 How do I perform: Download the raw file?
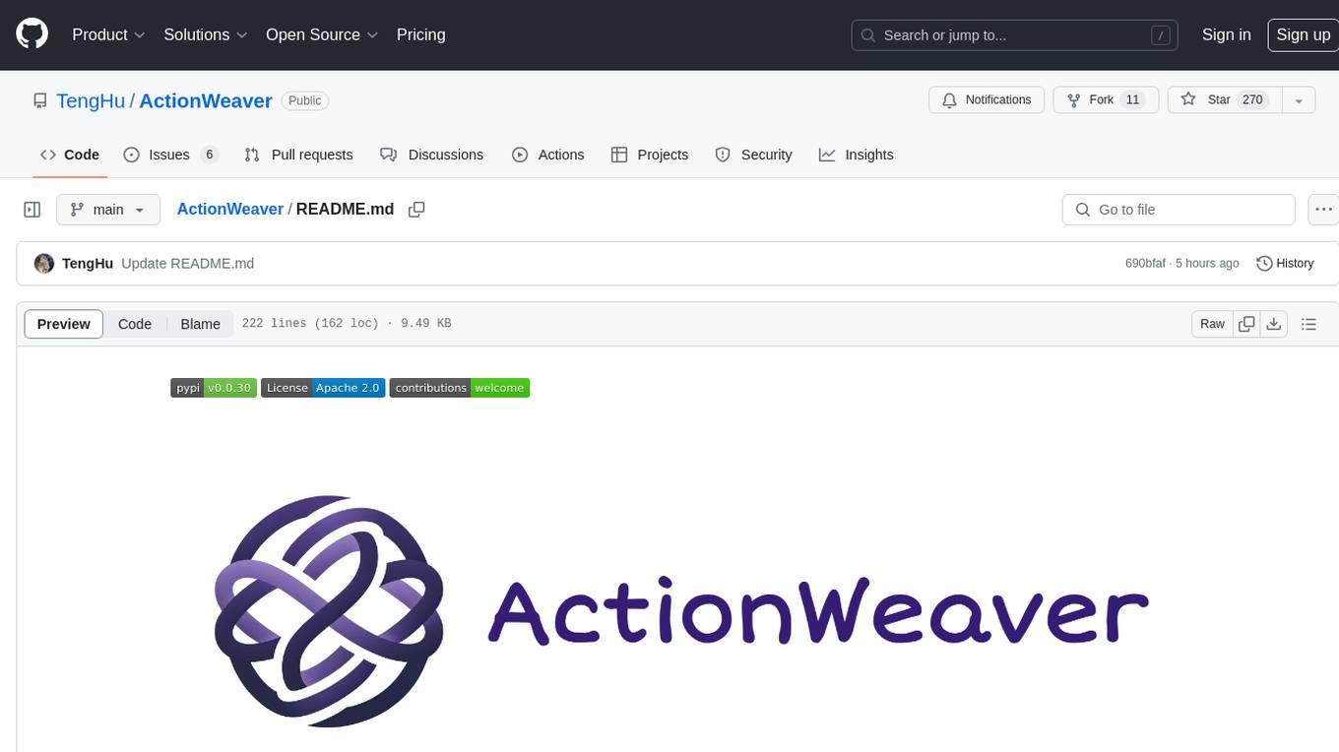(x=1274, y=324)
